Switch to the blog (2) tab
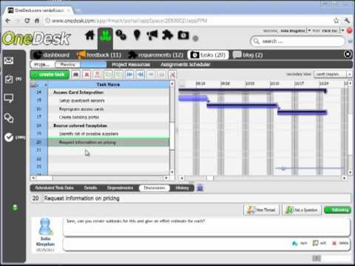The width and height of the screenshot is (355, 266). tap(248, 55)
